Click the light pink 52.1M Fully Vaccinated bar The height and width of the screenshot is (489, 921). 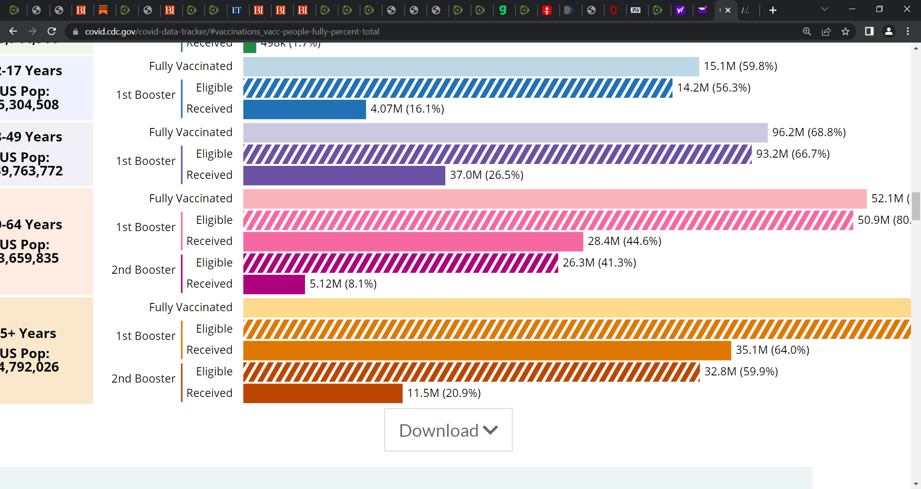[x=555, y=199]
